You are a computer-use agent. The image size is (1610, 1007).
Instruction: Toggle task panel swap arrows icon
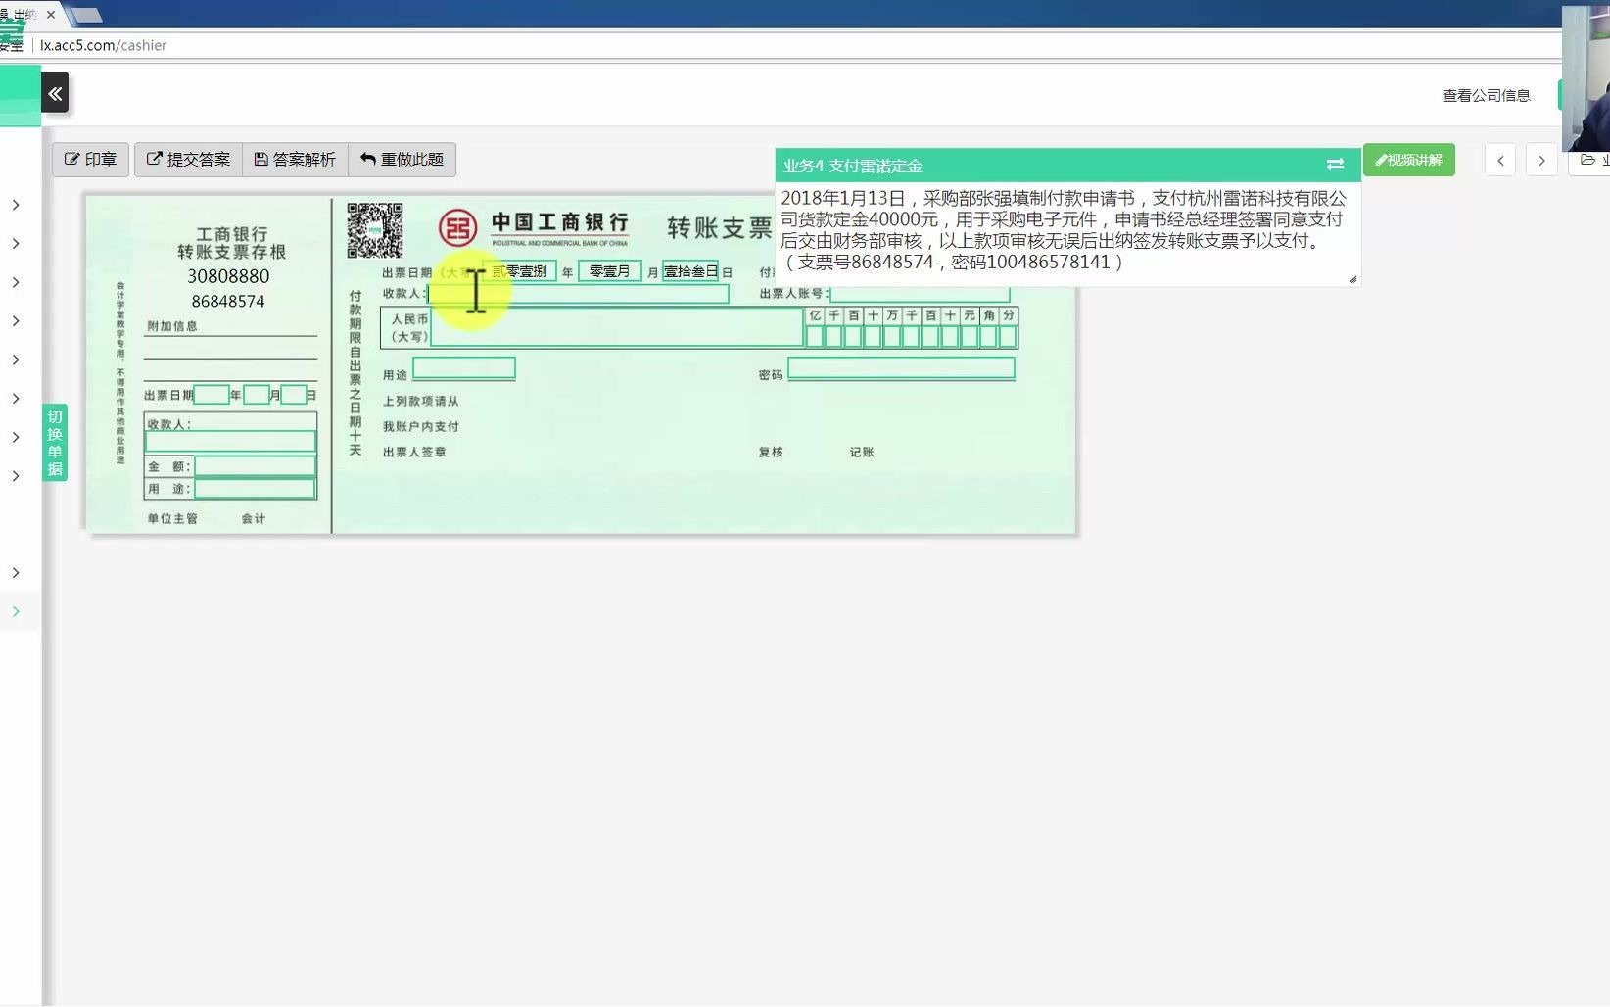(x=1335, y=165)
